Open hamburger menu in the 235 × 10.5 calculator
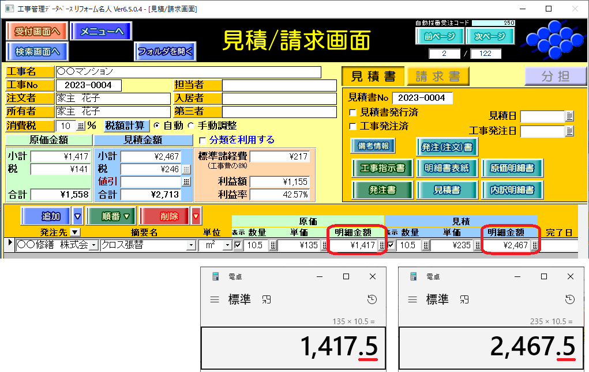The width and height of the screenshot is (589, 372). (x=411, y=299)
